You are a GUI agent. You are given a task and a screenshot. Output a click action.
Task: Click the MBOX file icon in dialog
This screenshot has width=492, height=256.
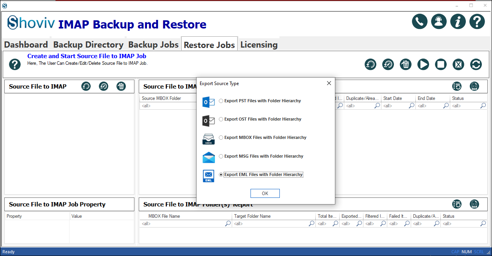[x=209, y=139]
